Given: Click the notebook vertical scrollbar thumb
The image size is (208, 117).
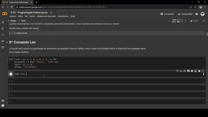Looking at the screenshot, I should pos(207,34).
